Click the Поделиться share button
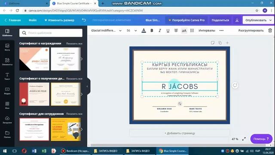This screenshot has height=155, width=275. 220,20
